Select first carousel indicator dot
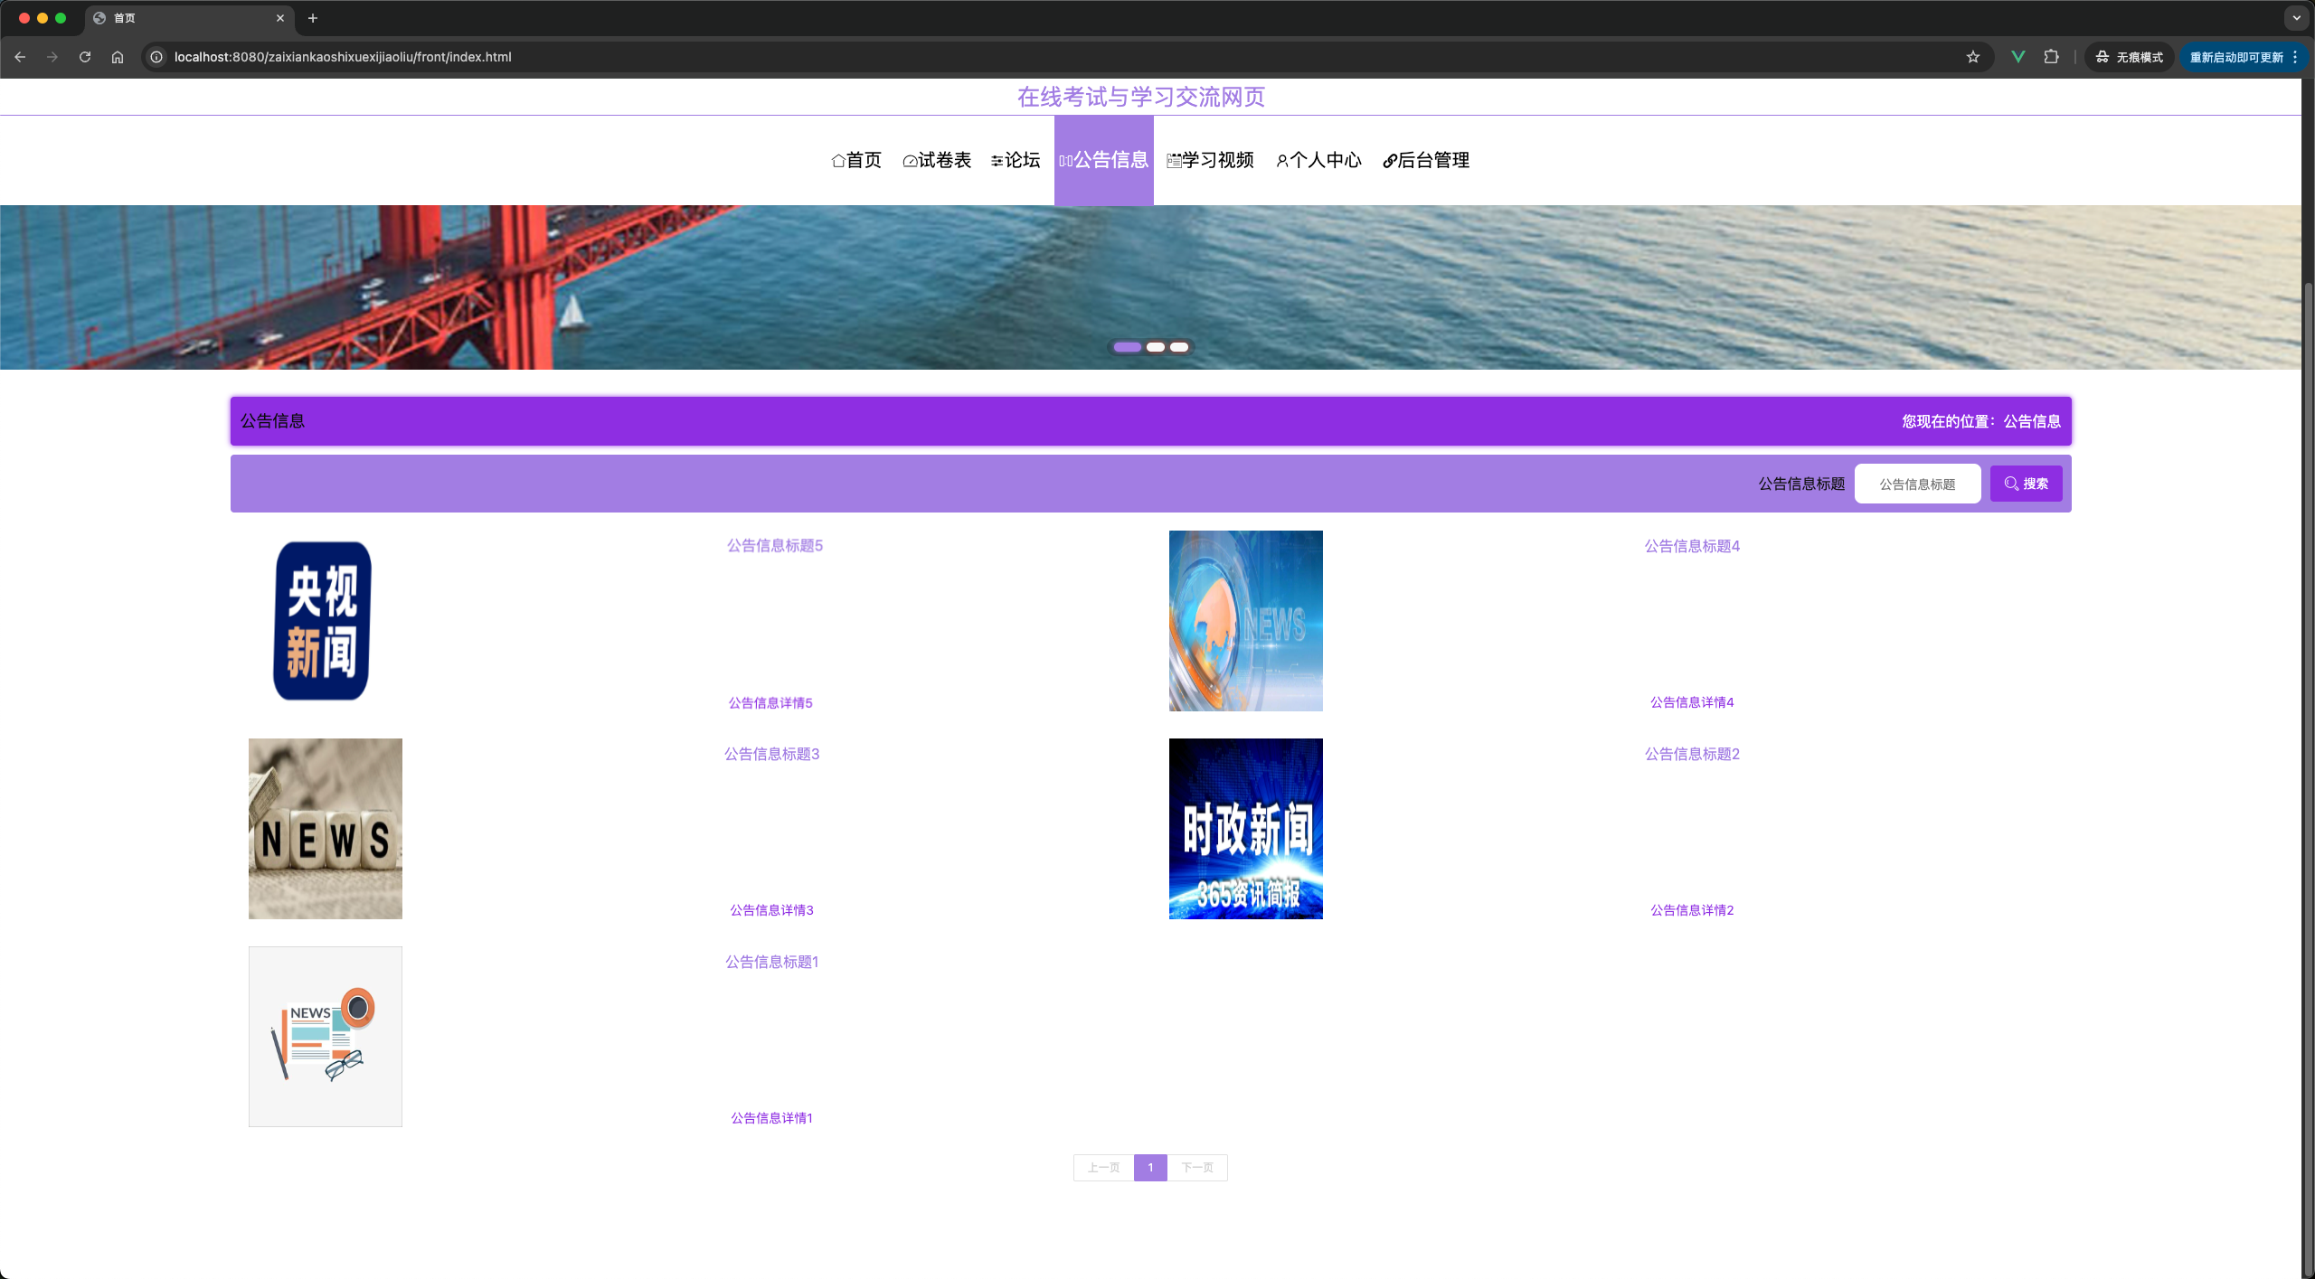The width and height of the screenshot is (2315, 1279). [x=1127, y=347]
